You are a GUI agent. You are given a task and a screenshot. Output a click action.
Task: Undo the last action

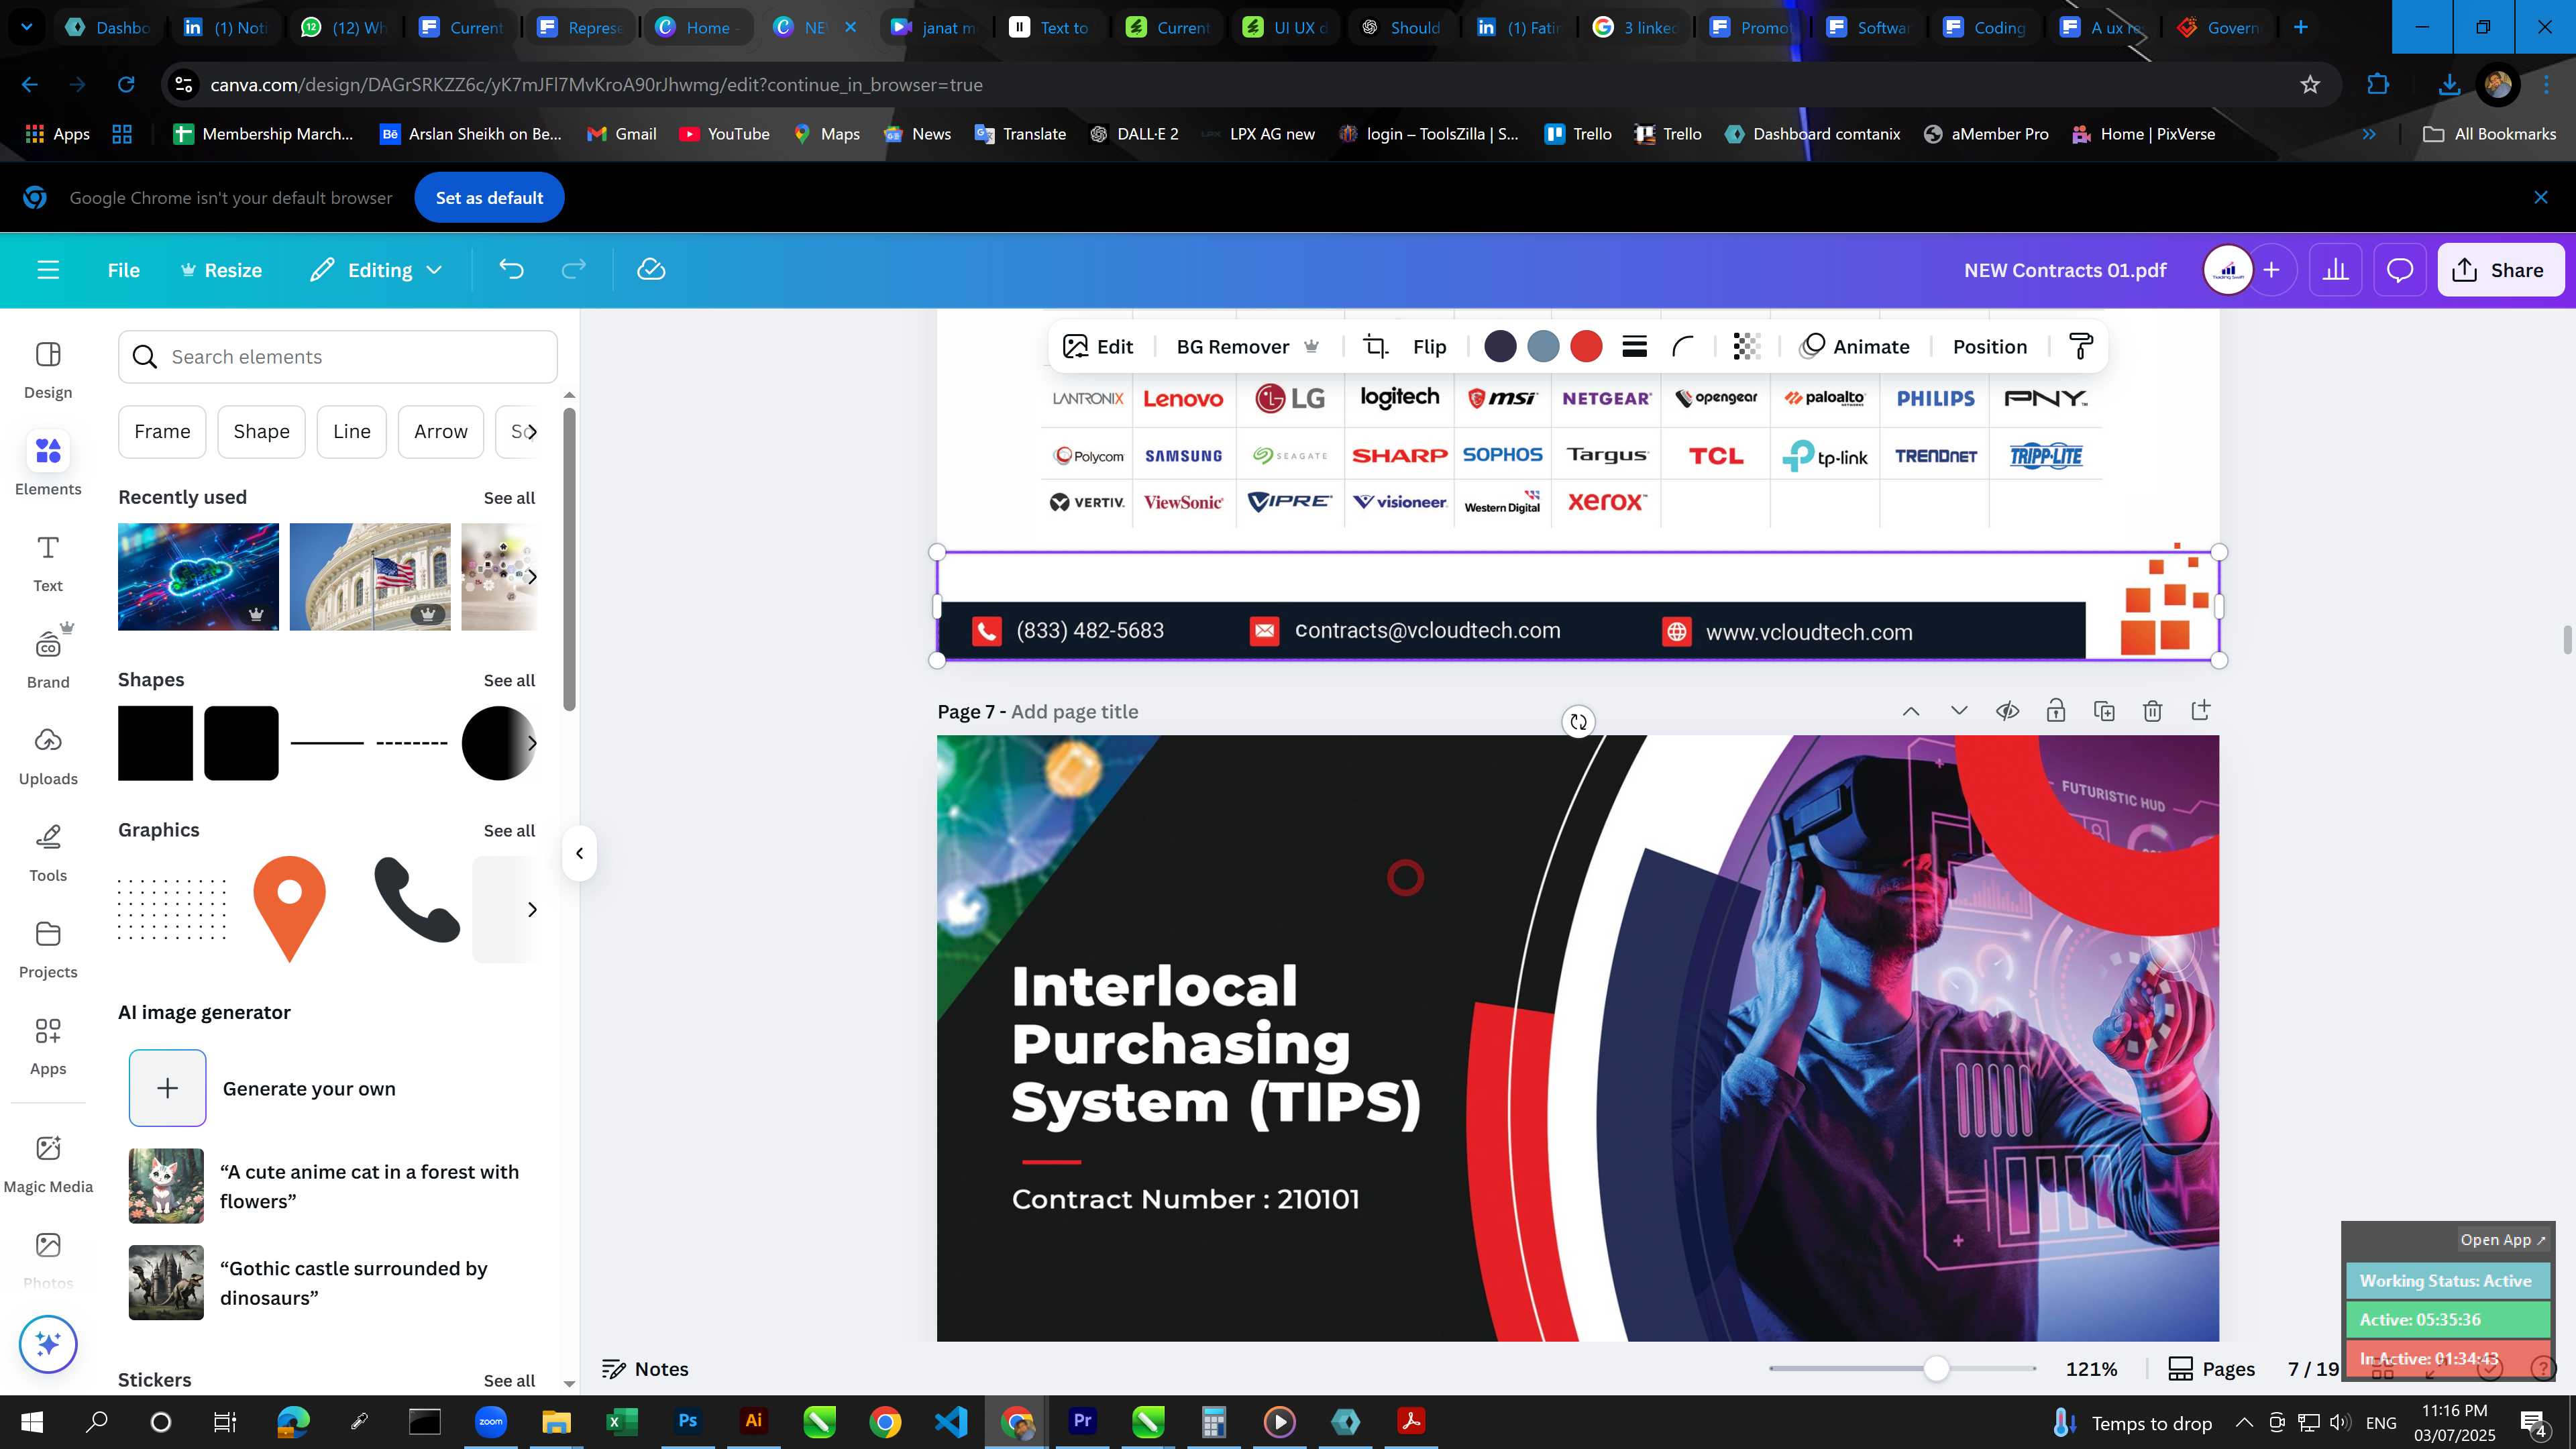click(x=511, y=270)
